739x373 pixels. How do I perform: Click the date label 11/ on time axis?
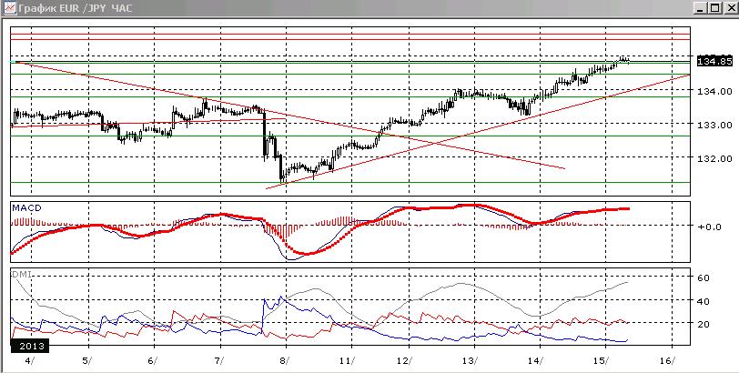pos(347,360)
